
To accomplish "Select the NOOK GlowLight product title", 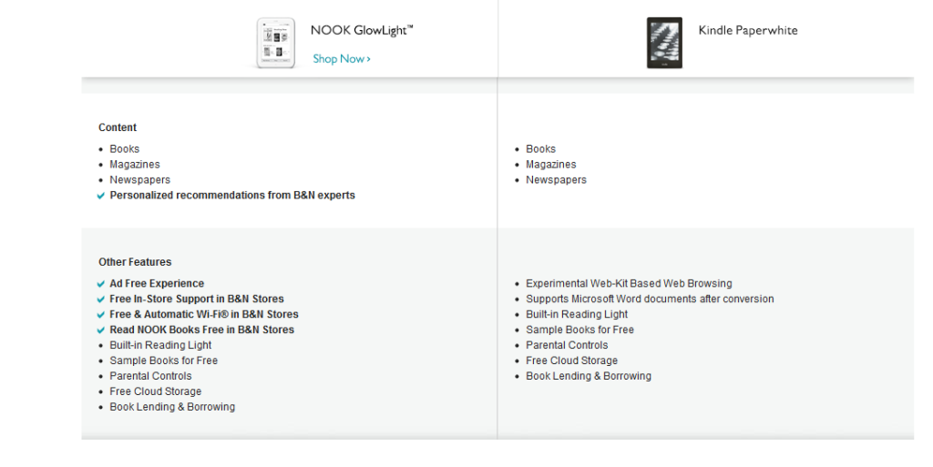I will [x=362, y=30].
